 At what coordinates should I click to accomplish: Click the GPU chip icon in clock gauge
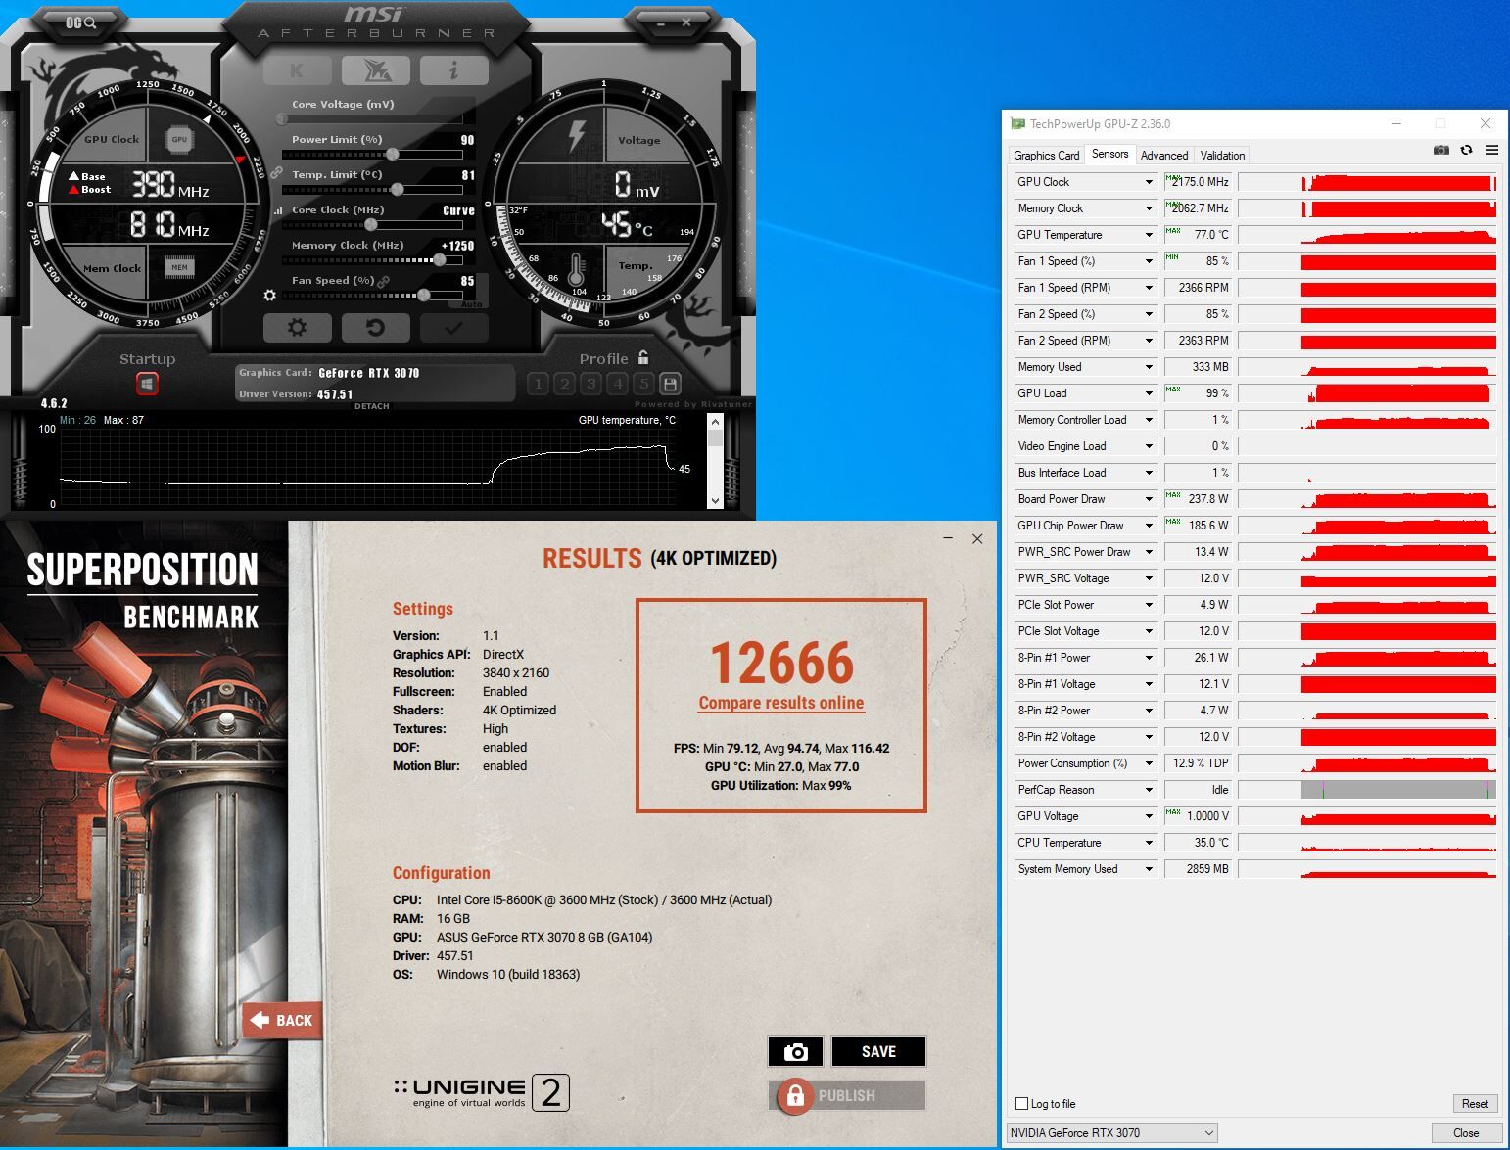179,140
